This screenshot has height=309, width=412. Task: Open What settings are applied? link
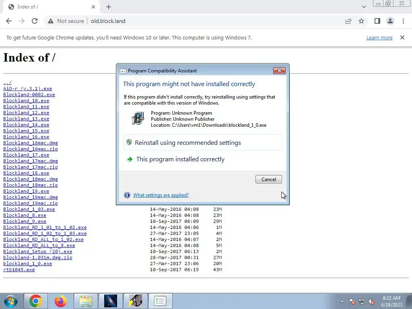pos(161,195)
